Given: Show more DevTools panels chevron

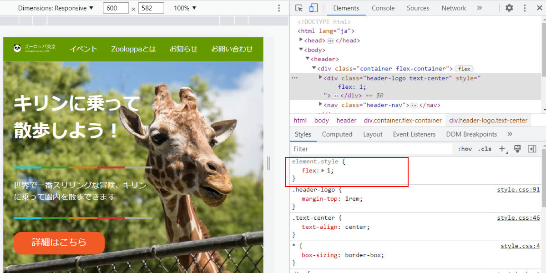Looking at the screenshot, I should coord(479,8).
